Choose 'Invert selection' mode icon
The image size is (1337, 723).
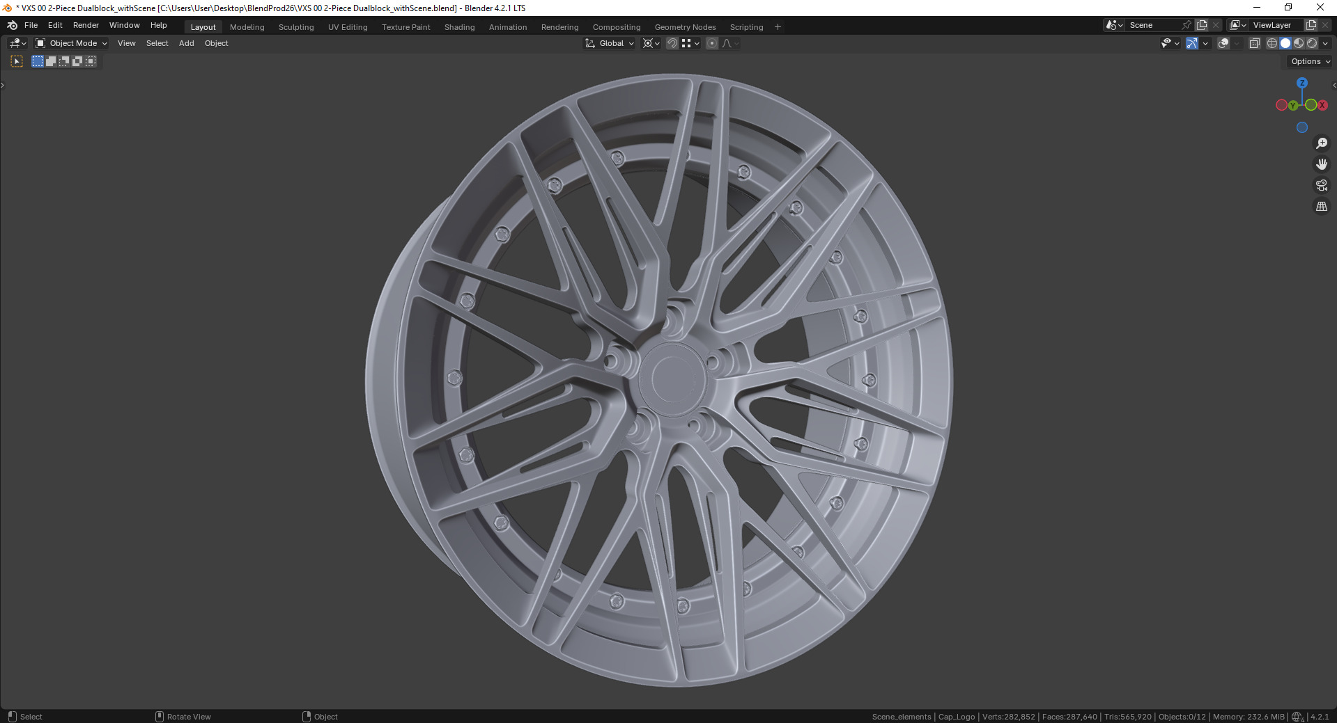click(77, 61)
